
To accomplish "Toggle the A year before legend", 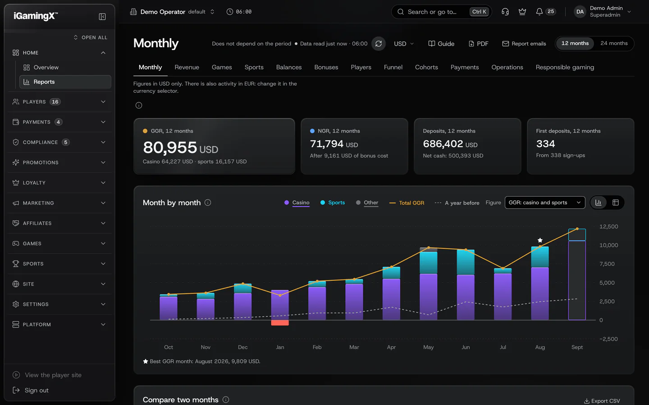I will 457,203.
